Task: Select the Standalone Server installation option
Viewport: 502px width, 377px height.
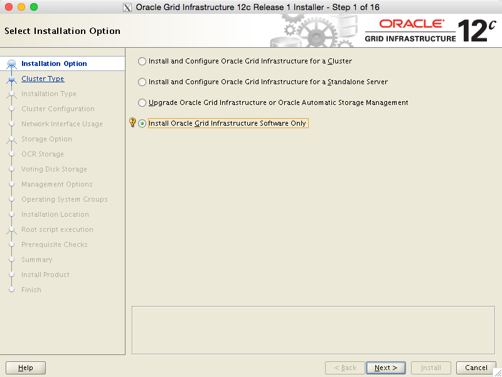Action: coord(142,82)
